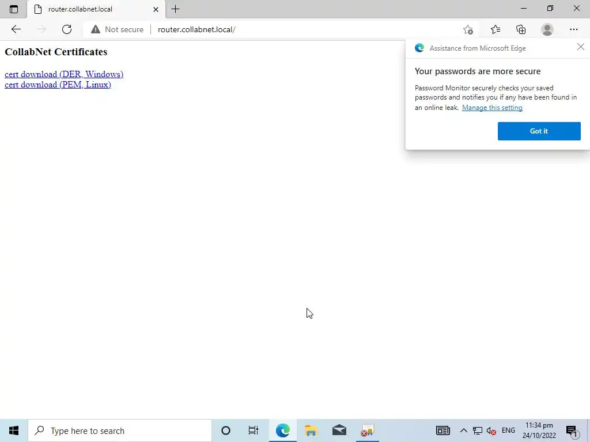590x442 pixels.
Task: Click the taskbar search box
Action: (120, 430)
